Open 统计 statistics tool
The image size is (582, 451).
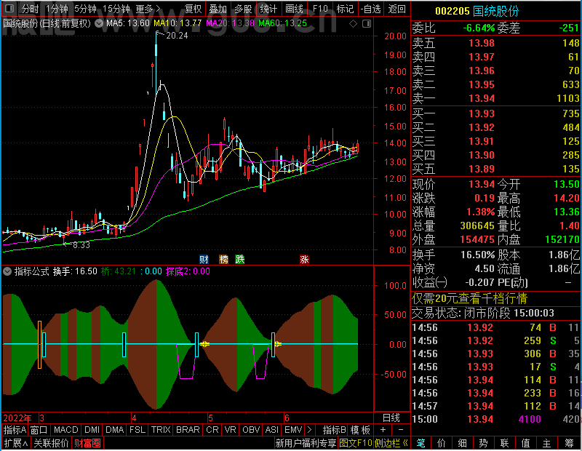tap(268, 9)
